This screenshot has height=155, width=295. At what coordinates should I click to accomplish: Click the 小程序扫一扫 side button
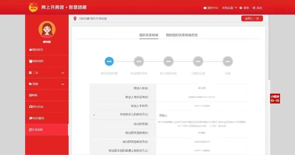275,99
